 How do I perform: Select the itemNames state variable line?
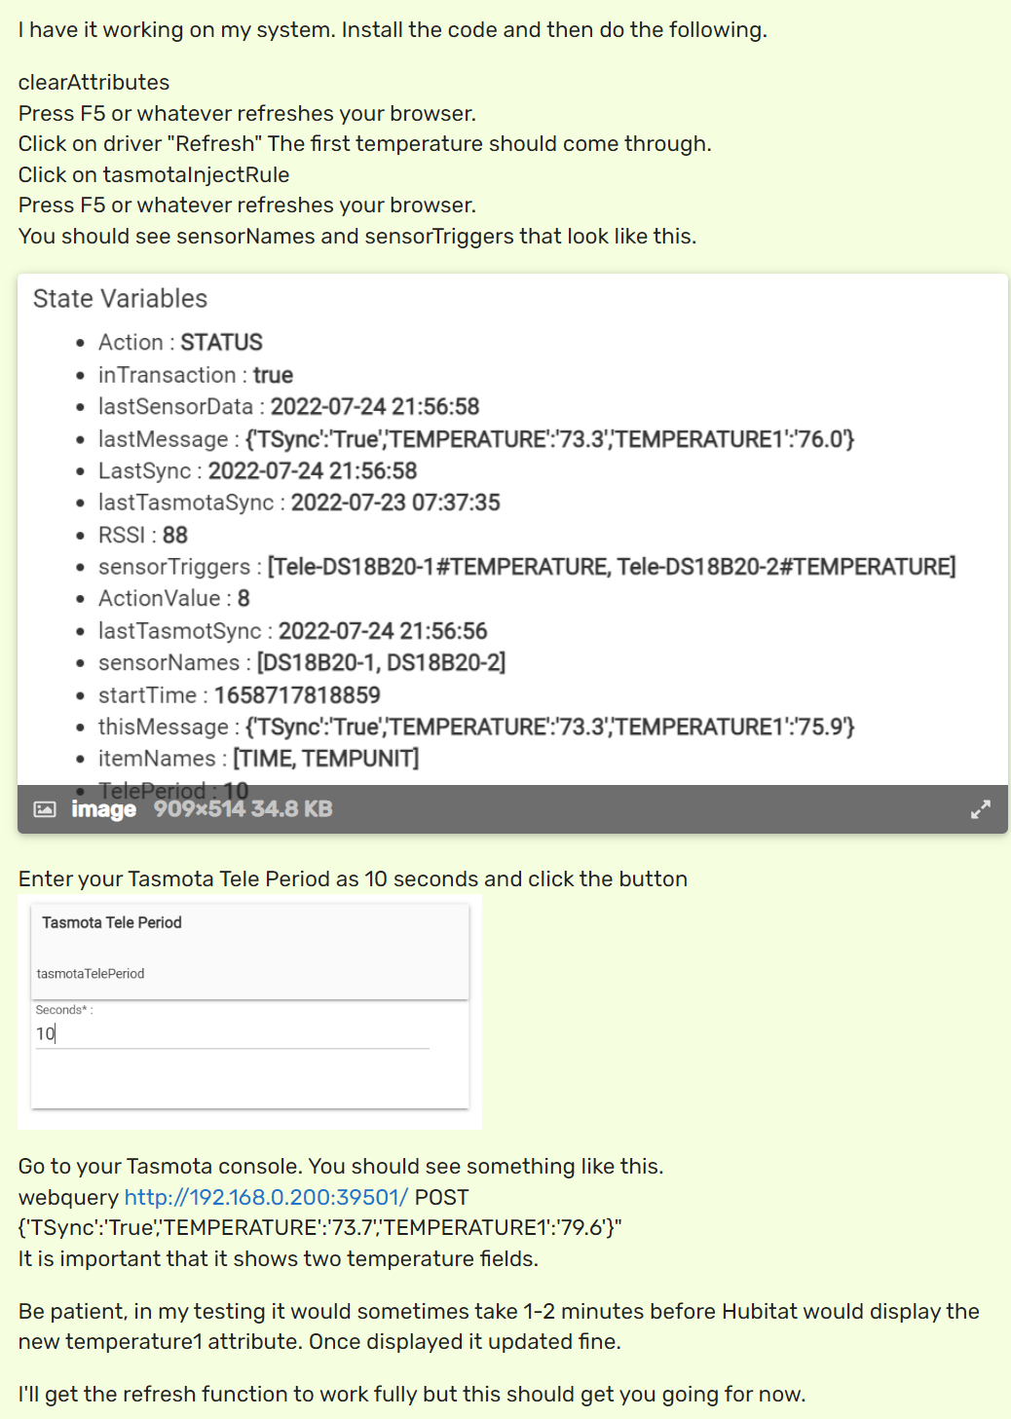point(259,759)
